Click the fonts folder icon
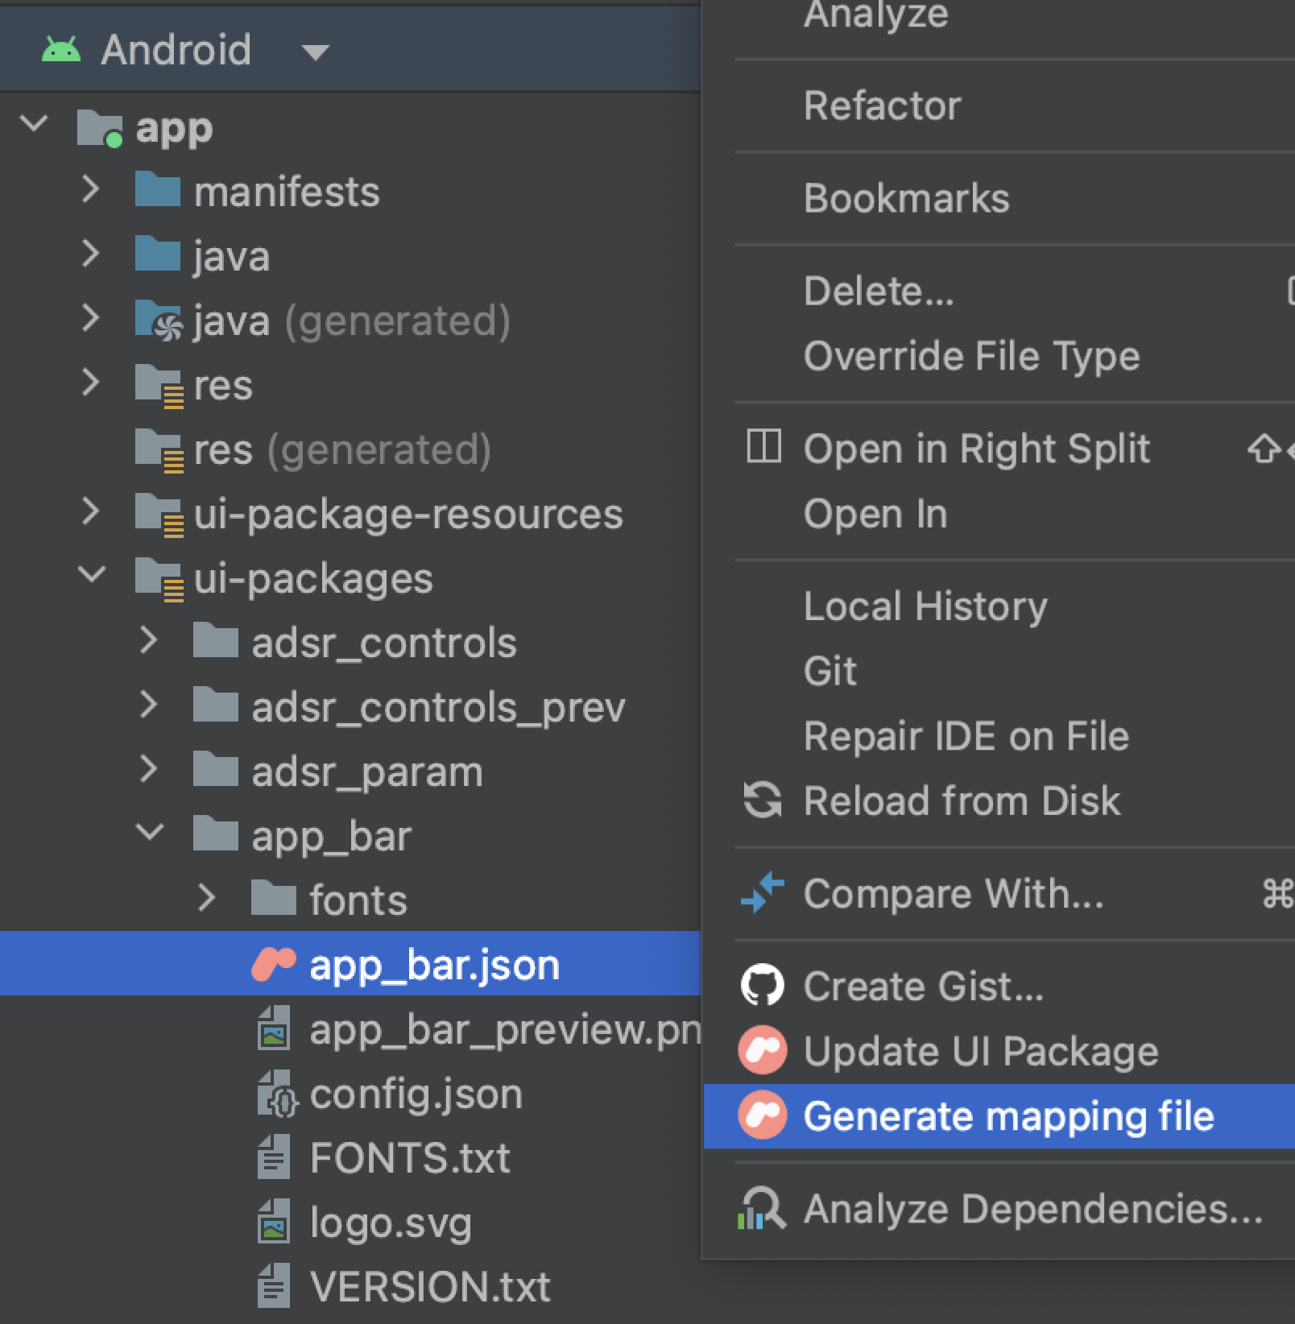The height and width of the screenshot is (1324, 1295). 274,898
